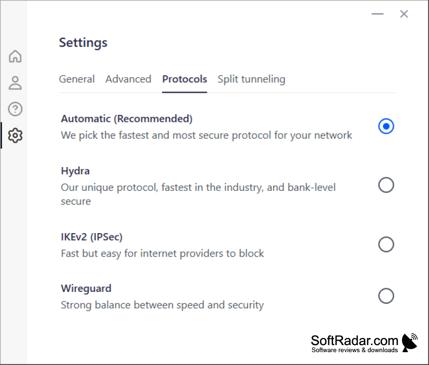
Task: Click the Wireguard option label
Action: pyautogui.click(x=86, y=289)
